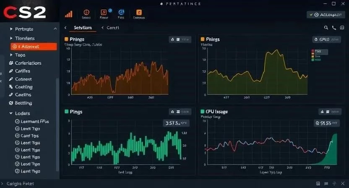The image size is (349, 188).
Task: Toggle the Lerment FFbs checkbox in Lodets
Action: 17,121
